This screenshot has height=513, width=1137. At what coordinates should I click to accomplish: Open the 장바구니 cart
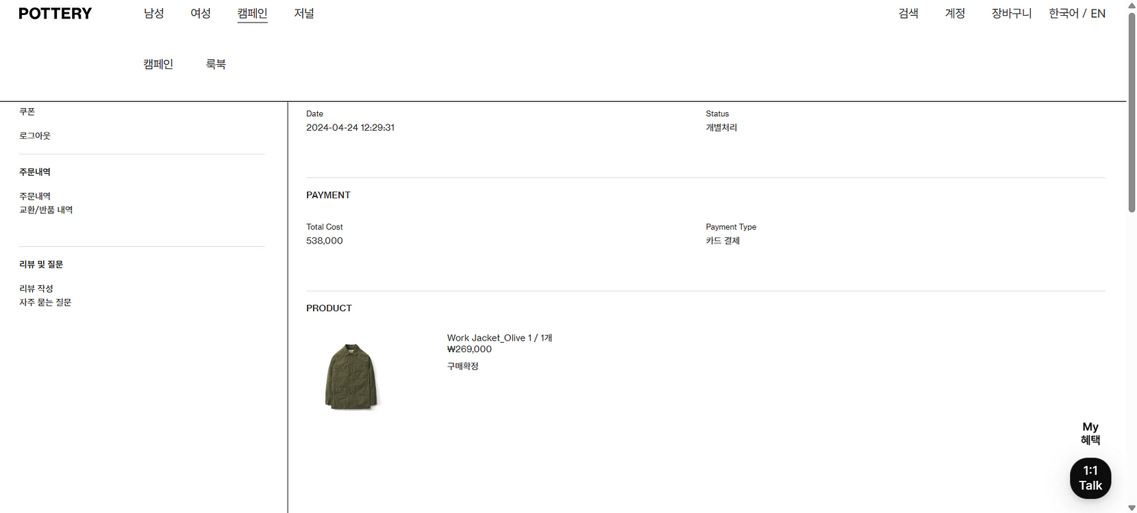1012,13
